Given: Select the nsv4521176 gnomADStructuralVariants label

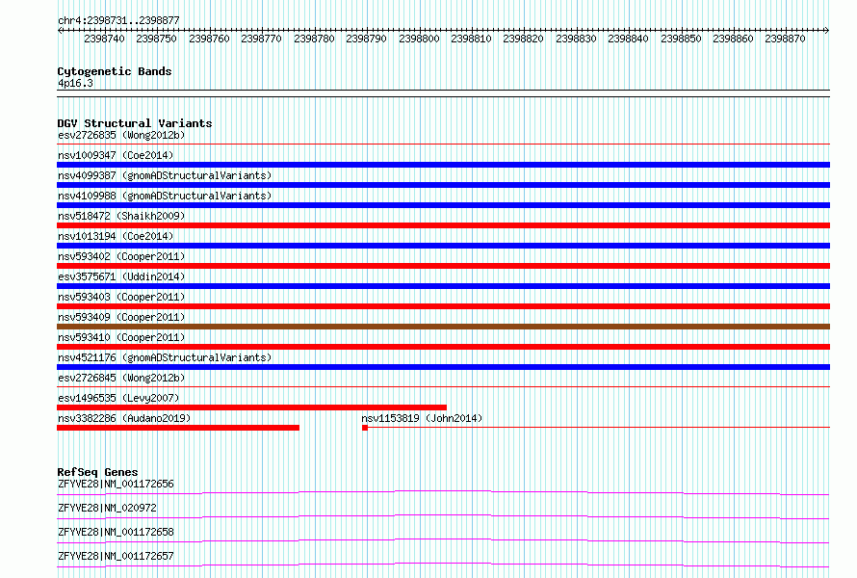Looking at the screenshot, I should tap(165, 357).
